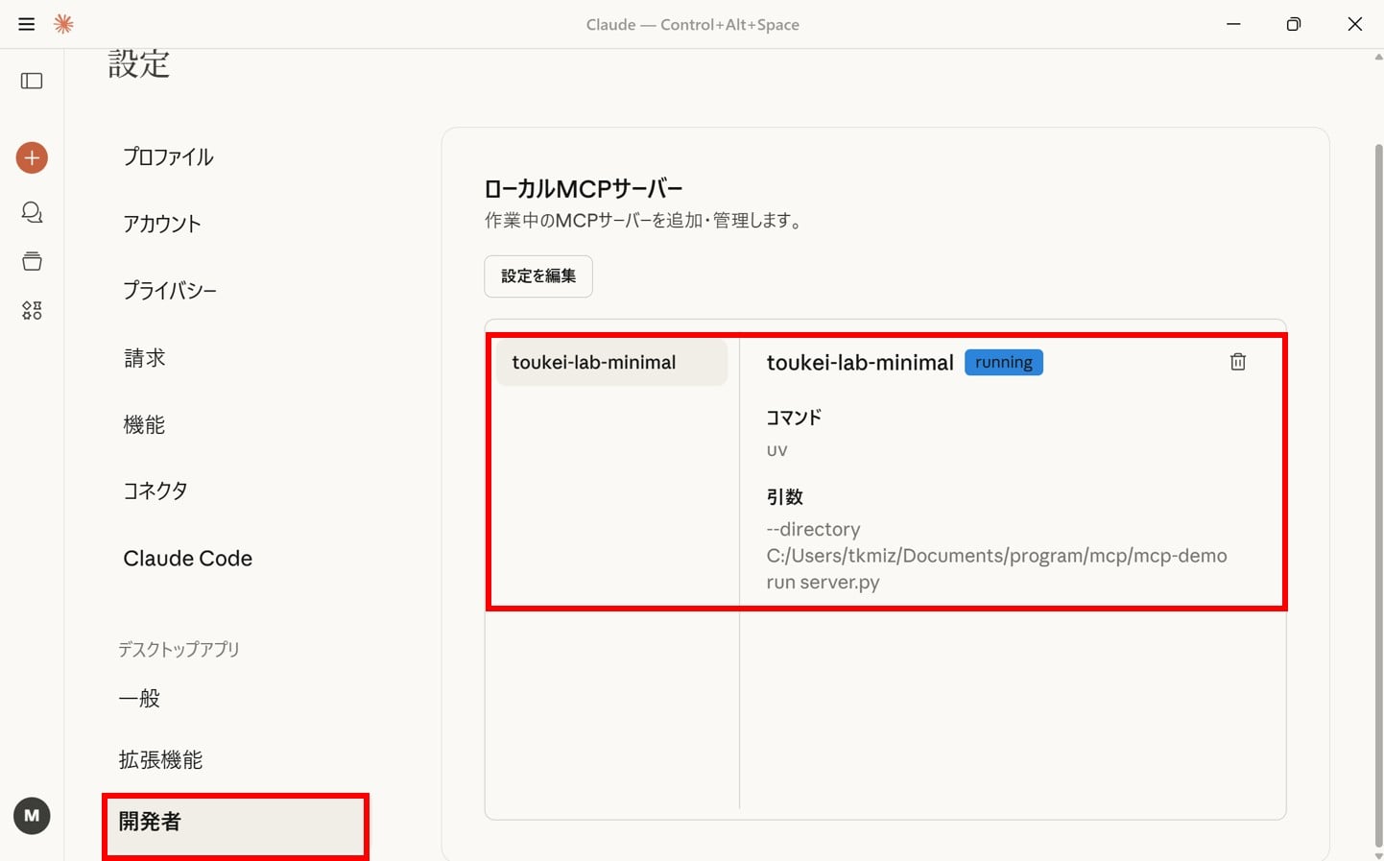This screenshot has width=1384, height=861.
Task: Open the hamburger menu in title bar
Action: tap(27, 24)
